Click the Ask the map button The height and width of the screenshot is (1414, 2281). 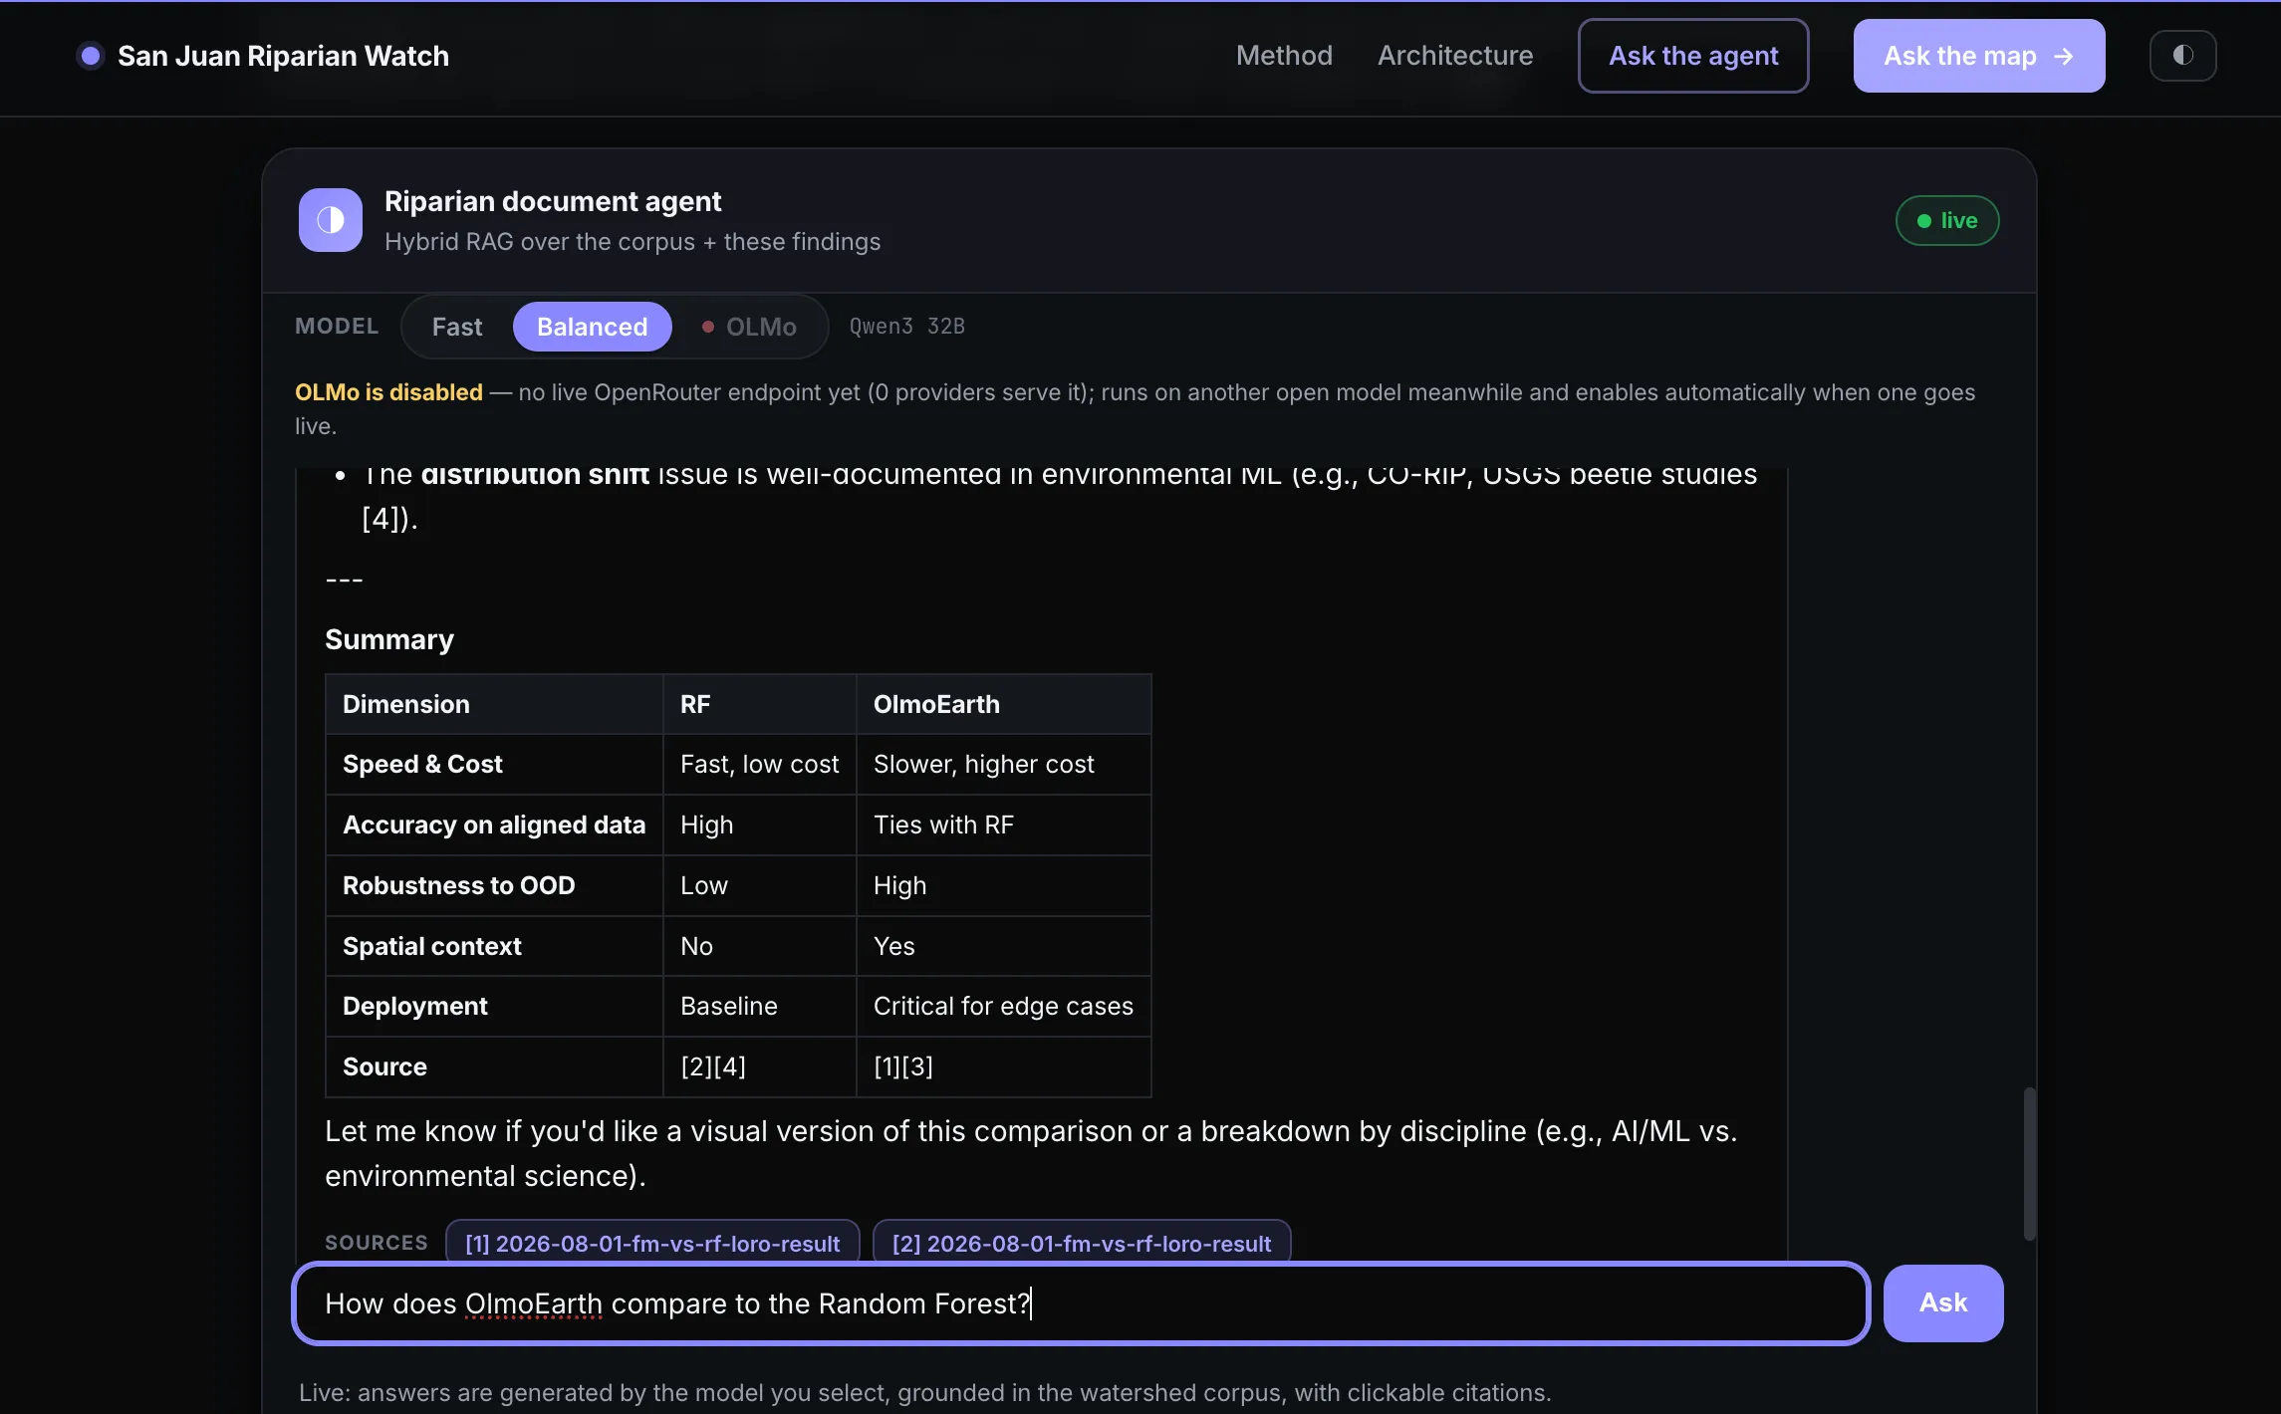pos(1979,56)
